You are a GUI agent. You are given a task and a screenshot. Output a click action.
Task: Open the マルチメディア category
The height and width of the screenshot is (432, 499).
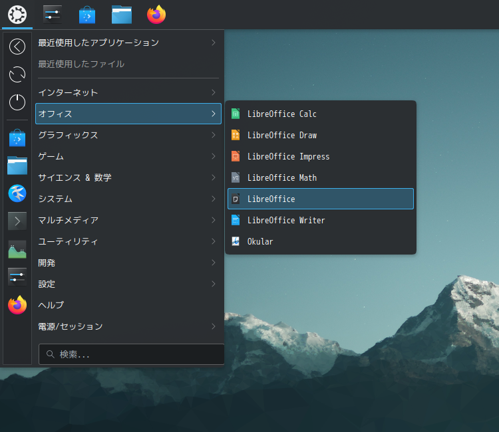pos(128,220)
